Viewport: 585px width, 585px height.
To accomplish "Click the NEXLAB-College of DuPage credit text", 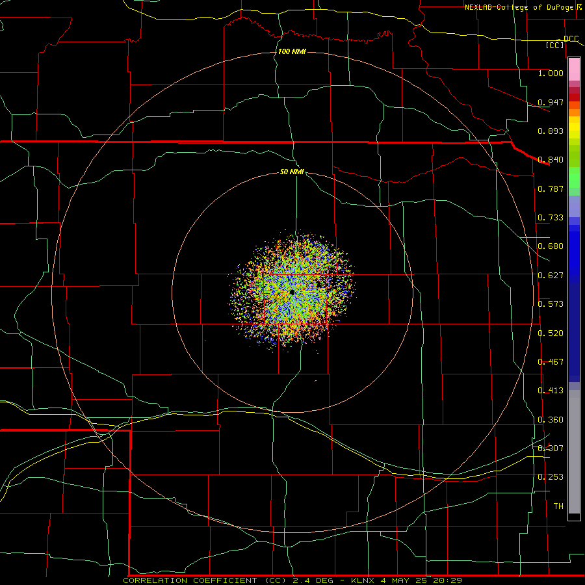I will [x=519, y=7].
